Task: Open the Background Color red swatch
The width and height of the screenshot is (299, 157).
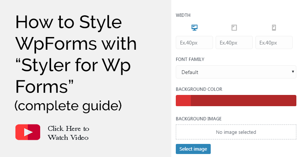Action: 236,101
